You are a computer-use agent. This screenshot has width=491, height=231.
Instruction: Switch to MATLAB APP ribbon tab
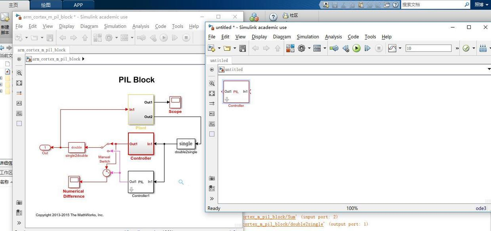coord(78,5)
